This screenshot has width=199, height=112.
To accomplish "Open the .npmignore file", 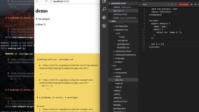I will pos(122,40).
